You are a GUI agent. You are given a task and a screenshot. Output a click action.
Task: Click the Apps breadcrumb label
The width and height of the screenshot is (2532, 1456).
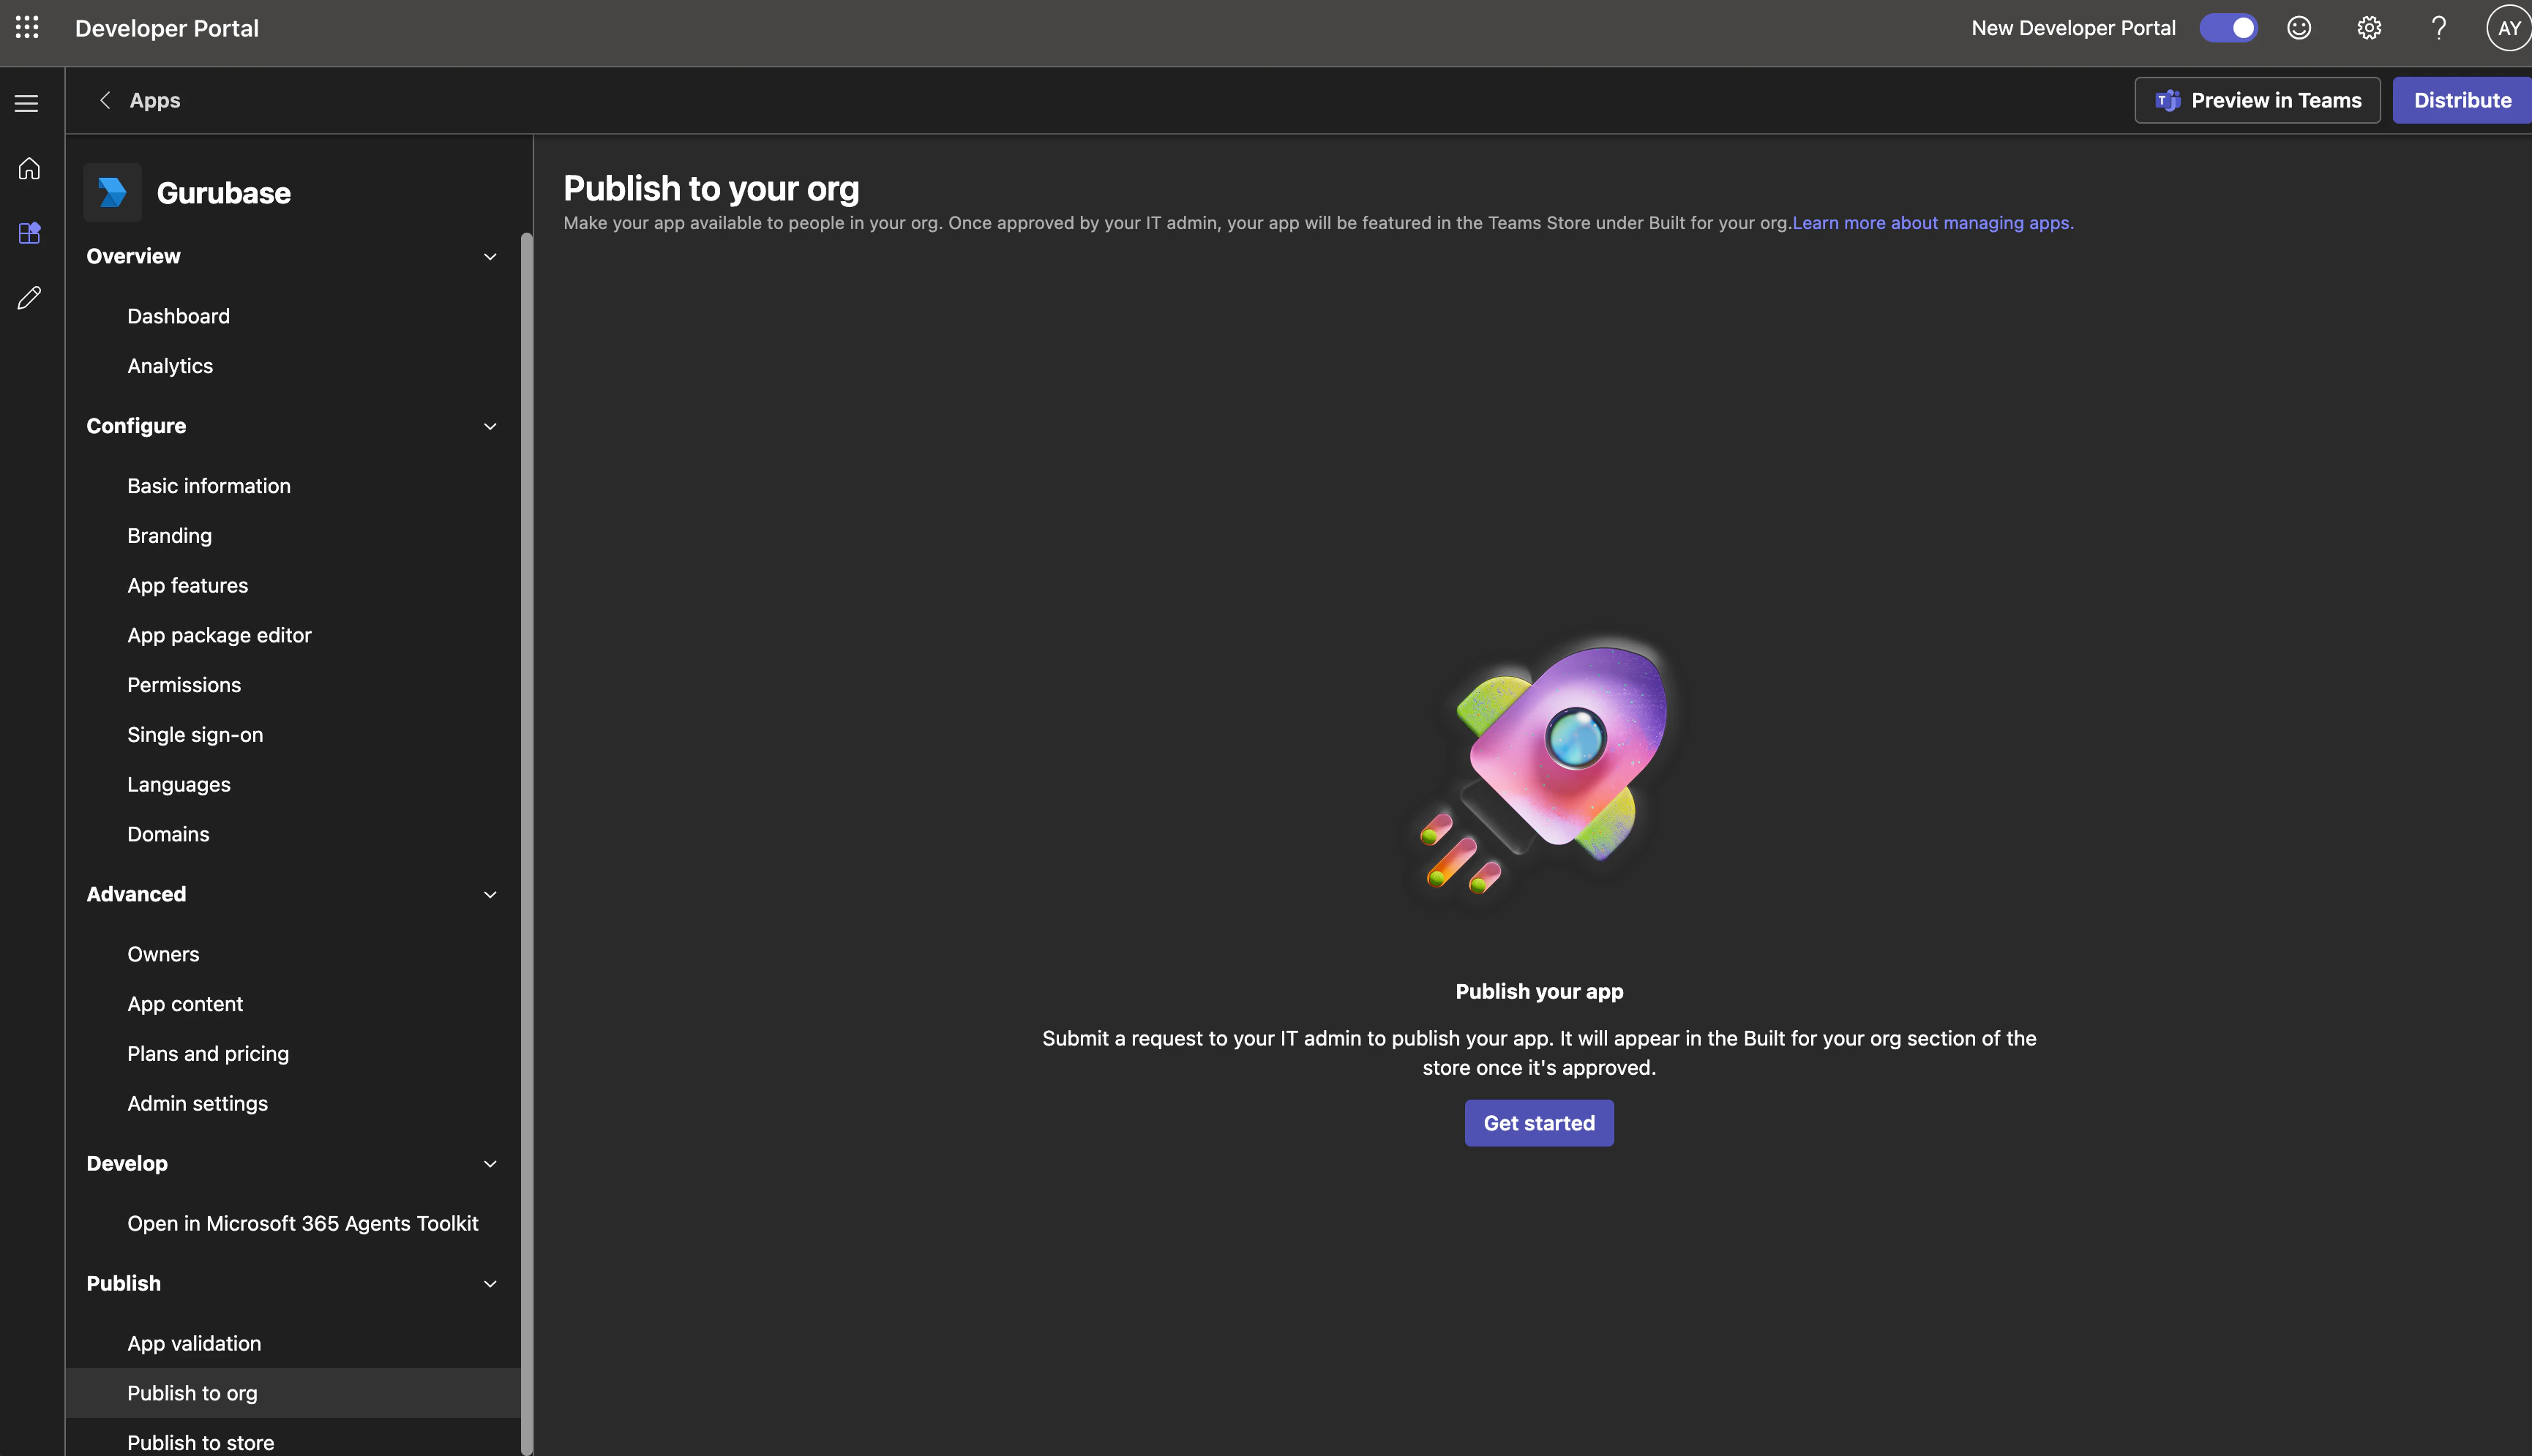155,100
